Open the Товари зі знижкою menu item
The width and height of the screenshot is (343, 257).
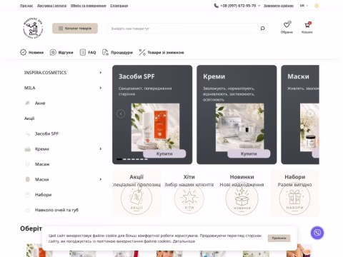click(161, 52)
